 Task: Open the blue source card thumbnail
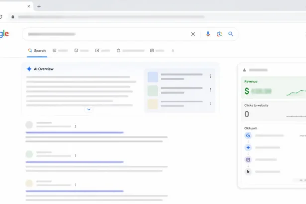(153, 77)
